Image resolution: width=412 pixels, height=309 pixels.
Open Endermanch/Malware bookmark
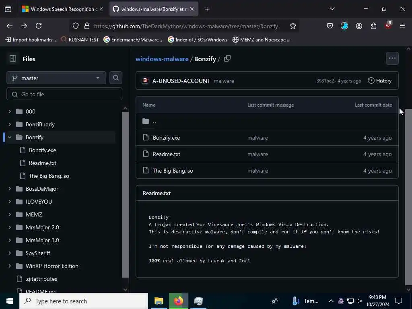(x=133, y=40)
